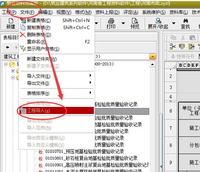Screen dimensions: 200x172
Task: Click 特殊符号 button
Action: [x=183, y=56]
